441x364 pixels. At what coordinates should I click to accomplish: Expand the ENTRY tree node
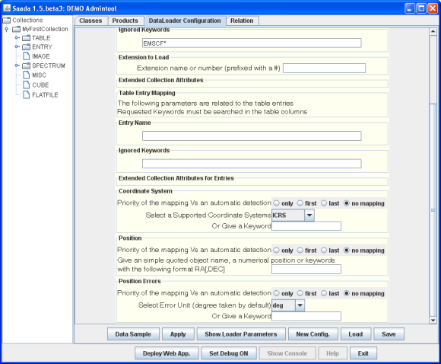(17, 46)
